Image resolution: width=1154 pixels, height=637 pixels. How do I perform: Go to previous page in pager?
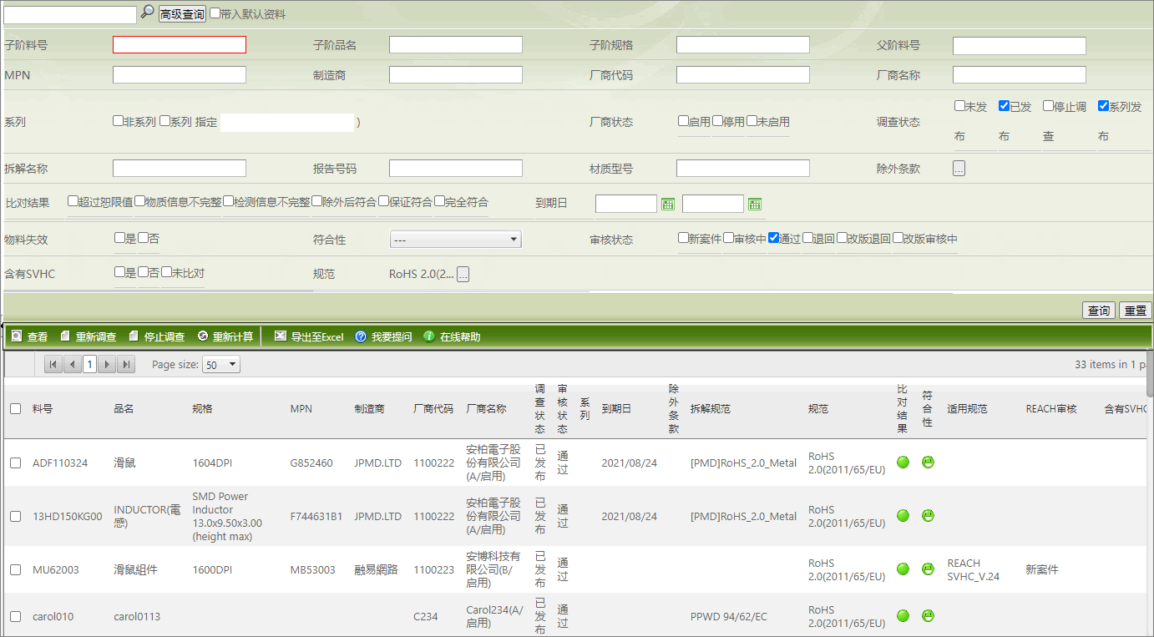(x=72, y=364)
